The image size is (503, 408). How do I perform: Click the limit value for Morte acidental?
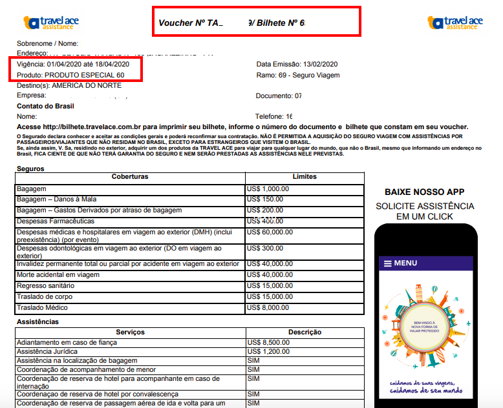pyautogui.click(x=270, y=275)
